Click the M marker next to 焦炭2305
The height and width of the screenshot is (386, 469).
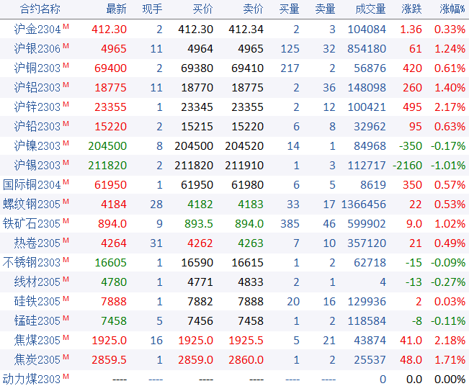66,356
